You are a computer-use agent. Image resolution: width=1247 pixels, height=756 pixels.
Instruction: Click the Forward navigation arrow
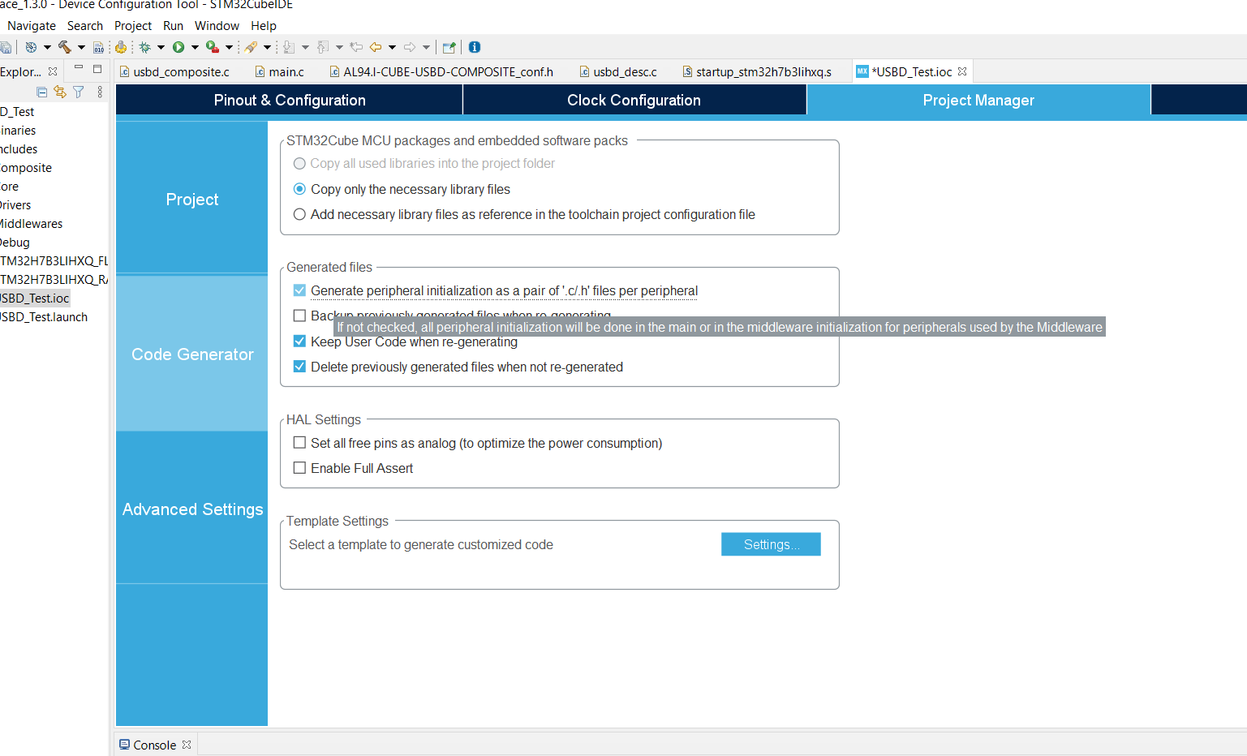click(x=410, y=47)
